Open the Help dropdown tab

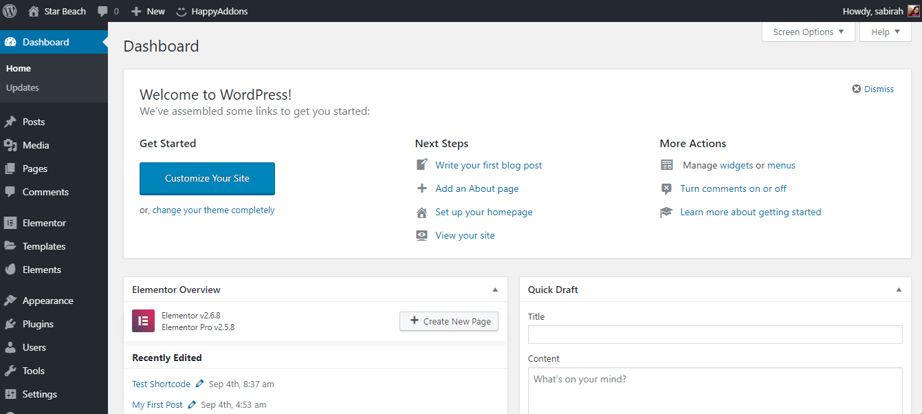pos(885,32)
